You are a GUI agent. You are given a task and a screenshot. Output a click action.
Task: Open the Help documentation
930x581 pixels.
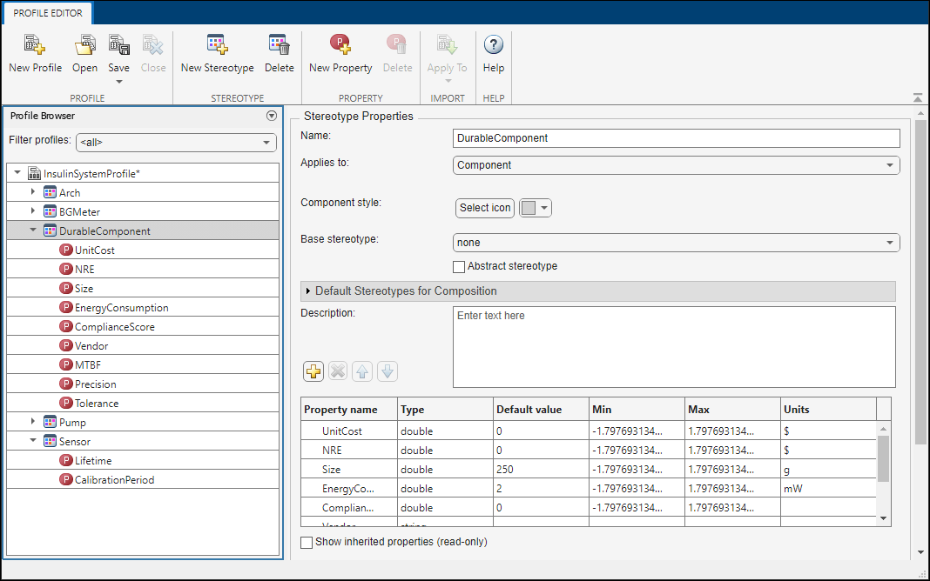point(493,52)
